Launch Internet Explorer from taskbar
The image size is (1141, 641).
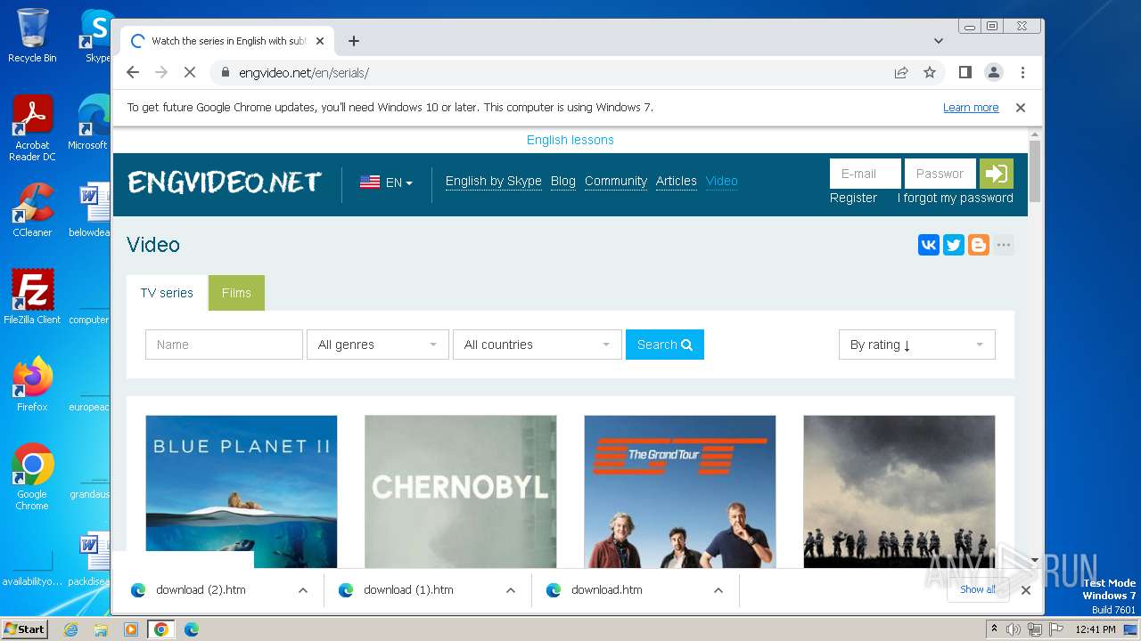pyautogui.click(x=71, y=629)
